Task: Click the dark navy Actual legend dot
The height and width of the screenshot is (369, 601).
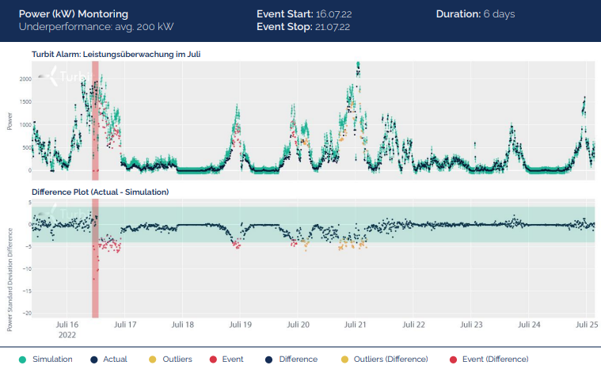Action: point(94,359)
